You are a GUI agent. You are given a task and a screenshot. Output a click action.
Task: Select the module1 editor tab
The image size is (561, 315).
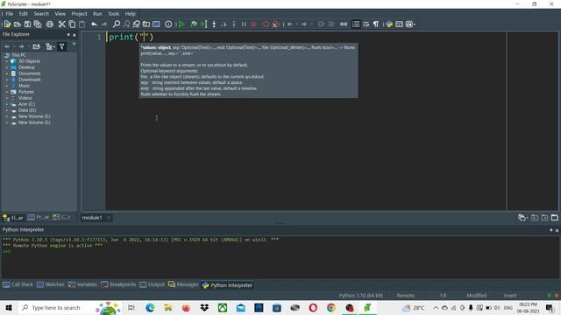click(92, 218)
